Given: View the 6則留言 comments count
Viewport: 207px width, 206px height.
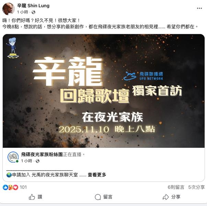Looking at the screenshot, I should point(176,187).
